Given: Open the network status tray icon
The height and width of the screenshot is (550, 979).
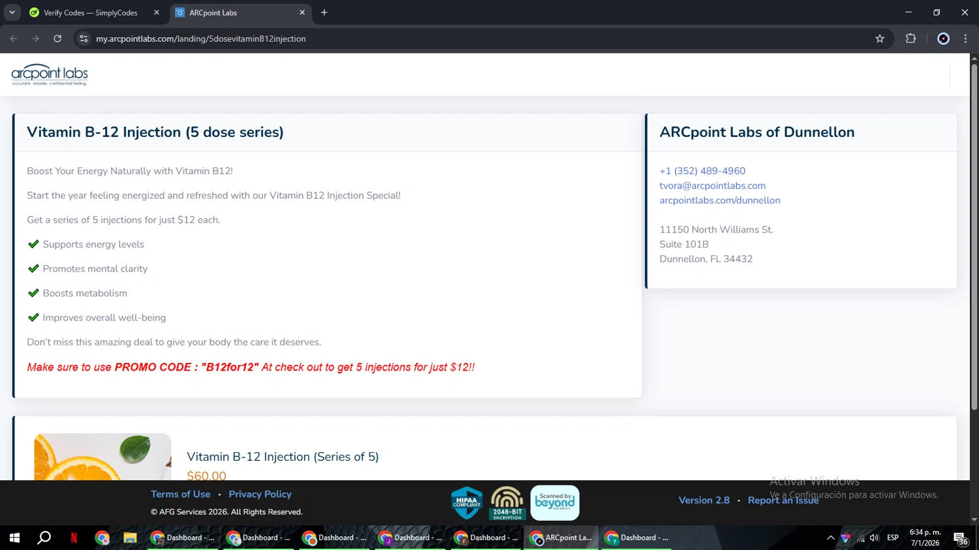Looking at the screenshot, I should click(861, 538).
